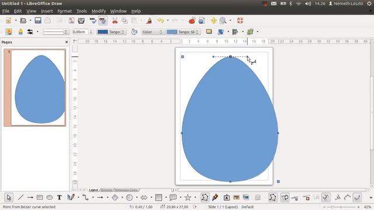
Task: Select the Rectangle tool
Action: pos(40,197)
